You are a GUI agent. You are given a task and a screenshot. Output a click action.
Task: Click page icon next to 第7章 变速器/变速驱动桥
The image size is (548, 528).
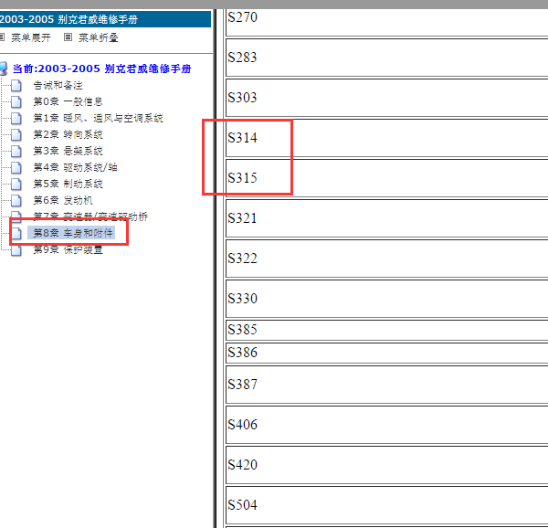tap(16, 216)
